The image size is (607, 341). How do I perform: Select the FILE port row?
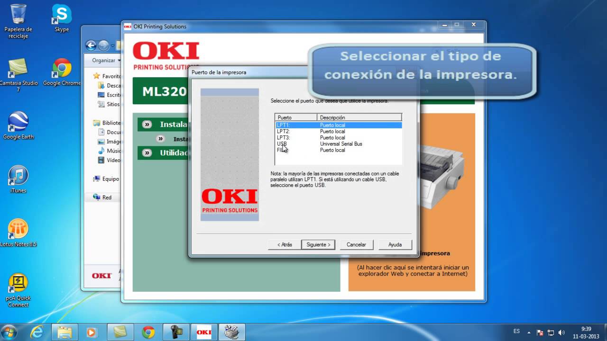pyautogui.click(x=339, y=150)
